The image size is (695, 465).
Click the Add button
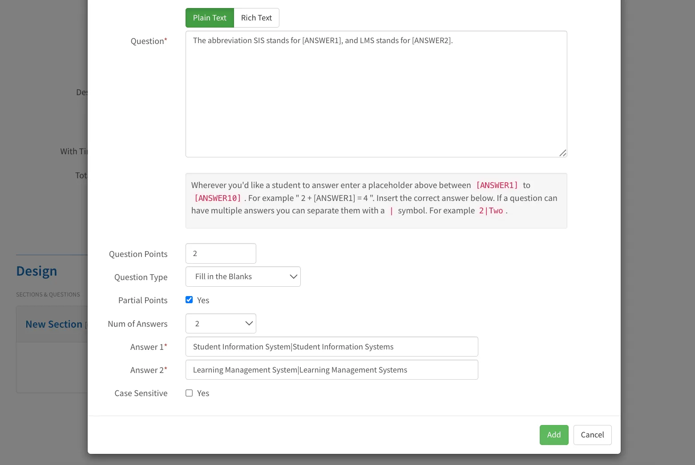pos(554,435)
